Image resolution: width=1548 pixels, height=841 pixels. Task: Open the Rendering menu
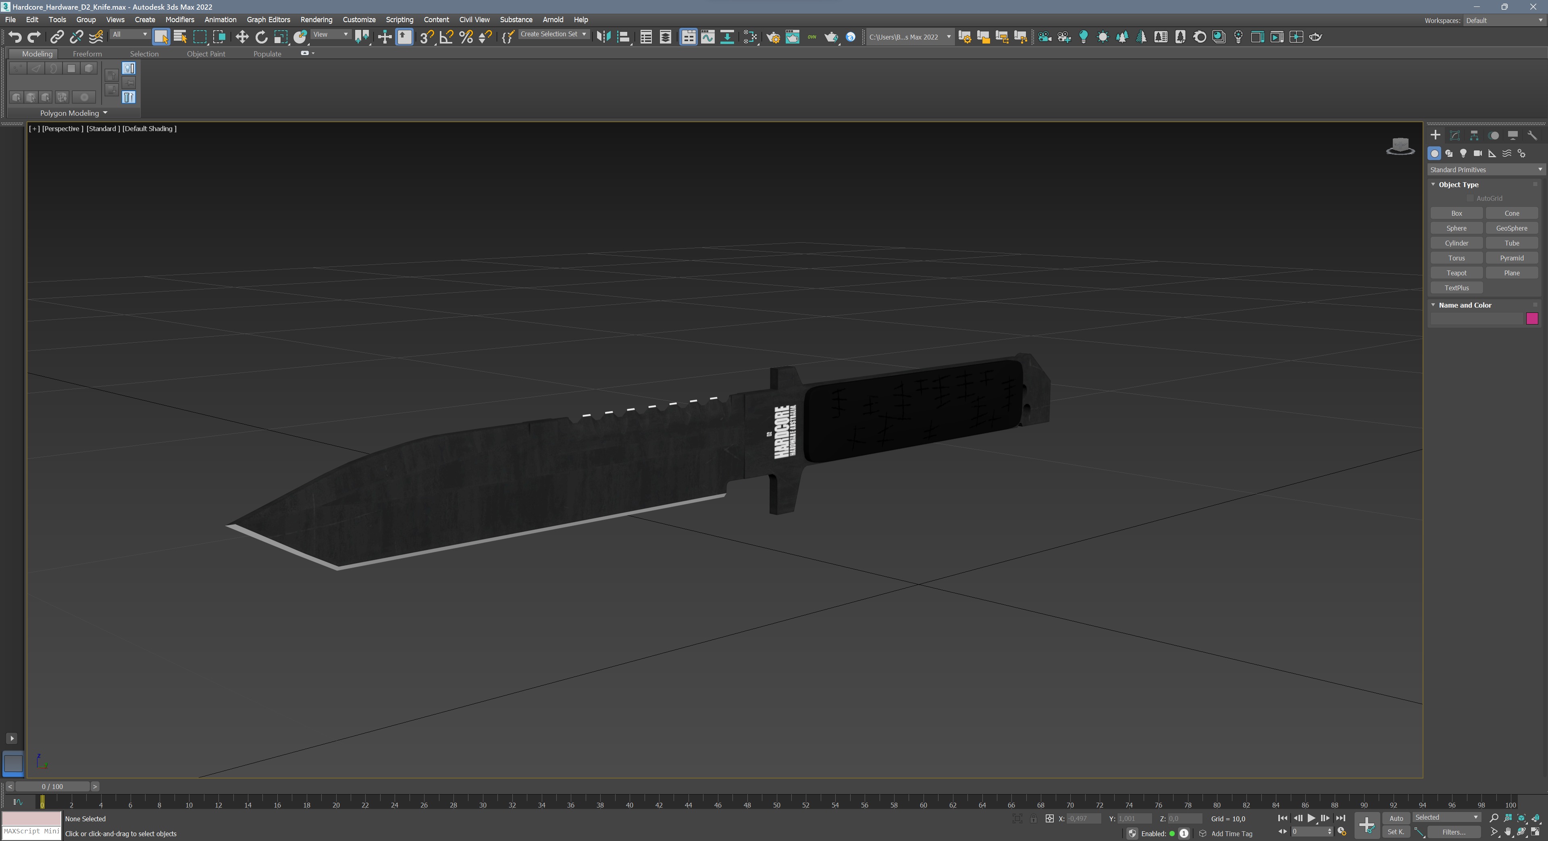click(x=316, y=20)
